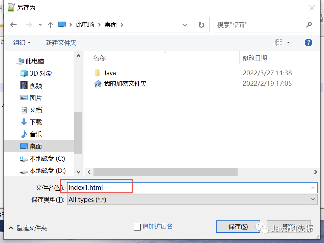
Task: Open help with the blue question mark
Action: [x=308, y=43]
